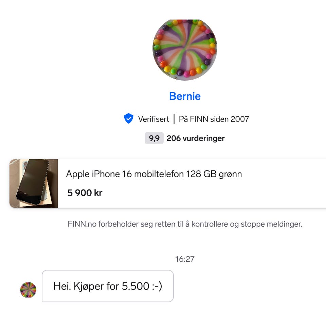Select message "Hei. Kjøper for 5.500 :-)"
Viewport: 326px width, 311px height.
coord(108,286)
